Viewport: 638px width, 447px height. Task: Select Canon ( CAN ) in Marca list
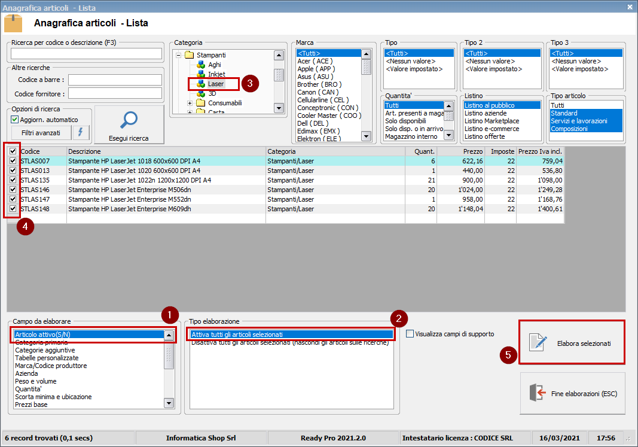click(329, 92)
